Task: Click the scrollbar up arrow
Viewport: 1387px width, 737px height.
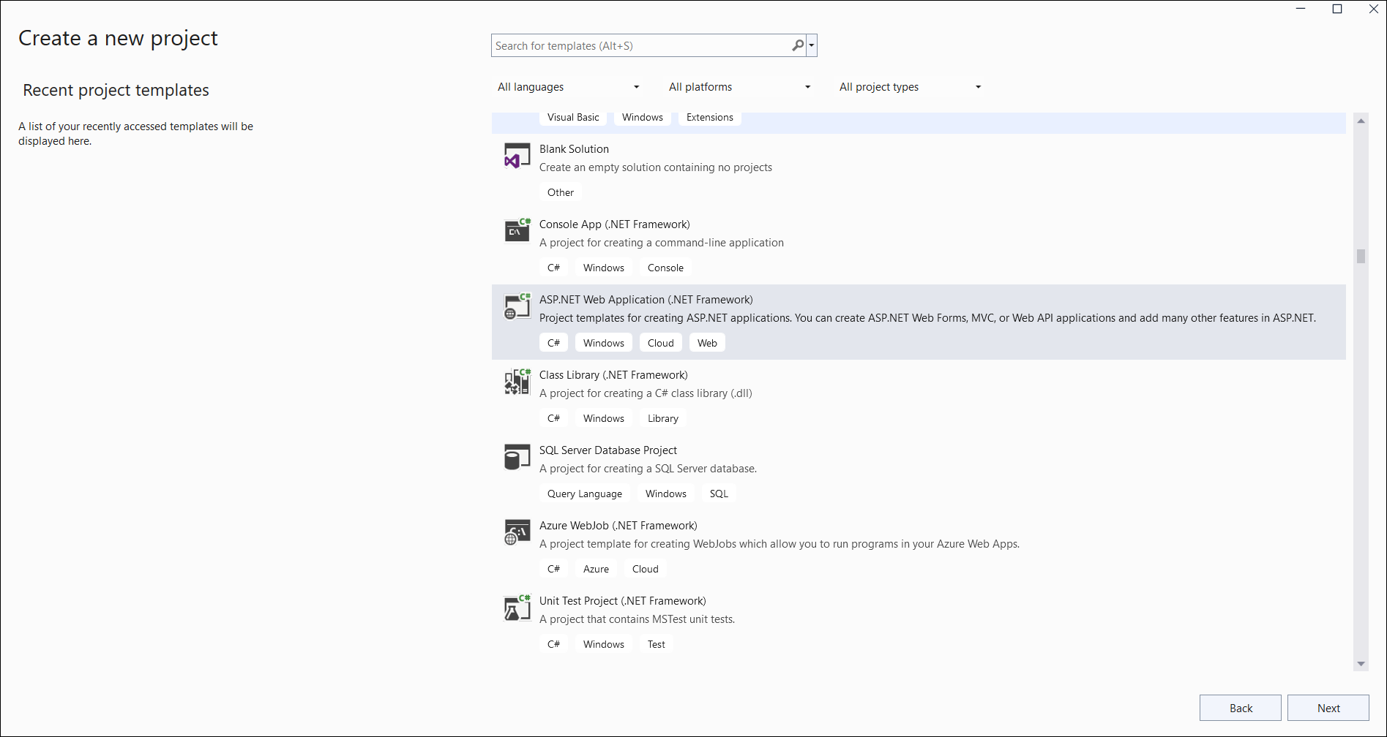Action: (x=1361, y=121)
